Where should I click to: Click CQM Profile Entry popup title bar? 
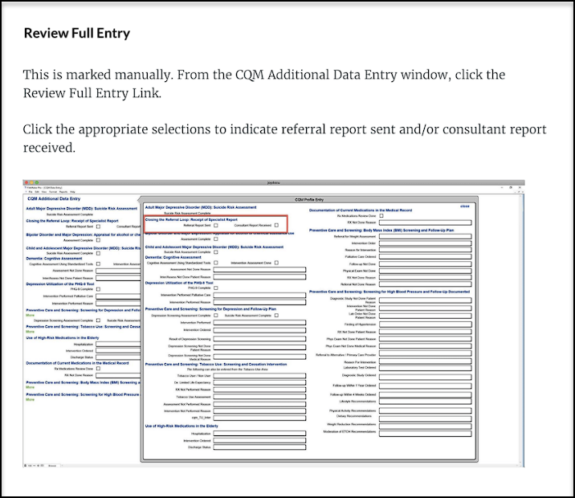(x=309, y=199)
